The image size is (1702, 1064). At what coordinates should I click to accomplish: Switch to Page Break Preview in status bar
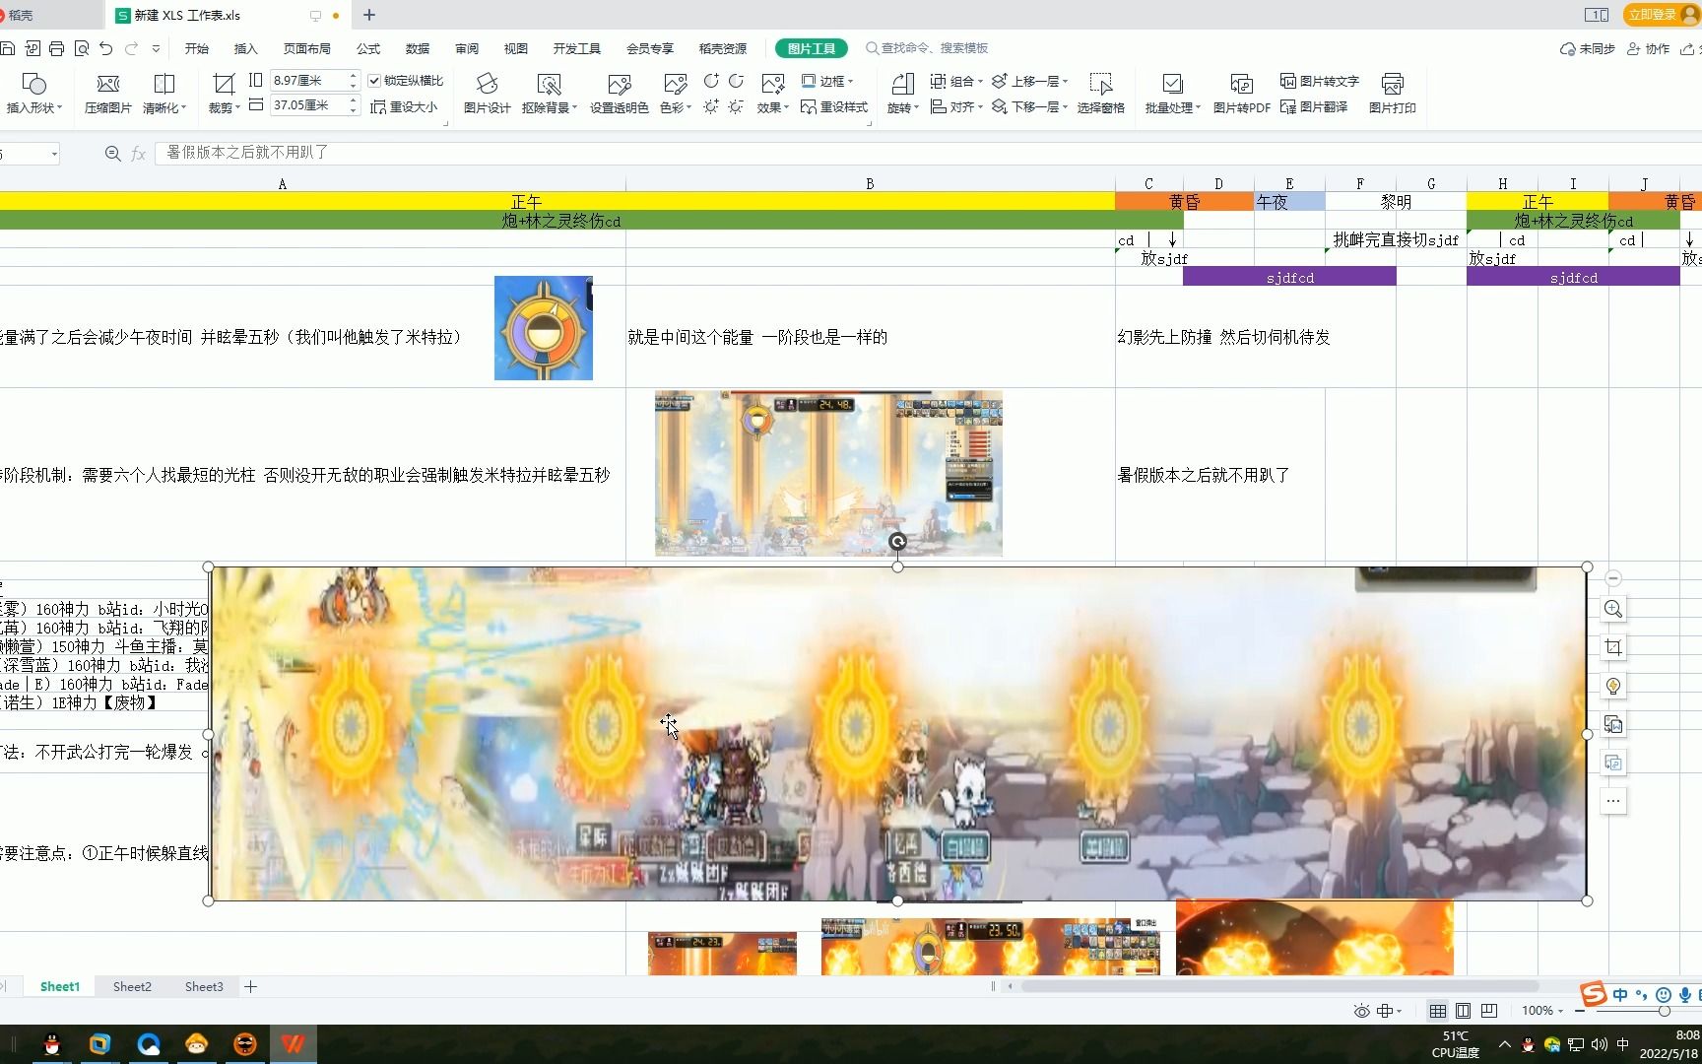tap(1489, 1011)
